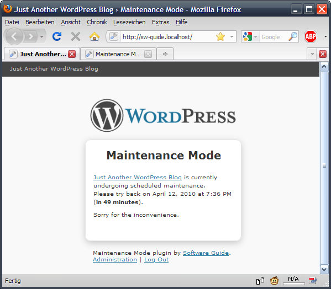The width and height of the screenshot is (331, 289).
Task: Switch to the Maintenance M... tab
Action: point(118,54)
